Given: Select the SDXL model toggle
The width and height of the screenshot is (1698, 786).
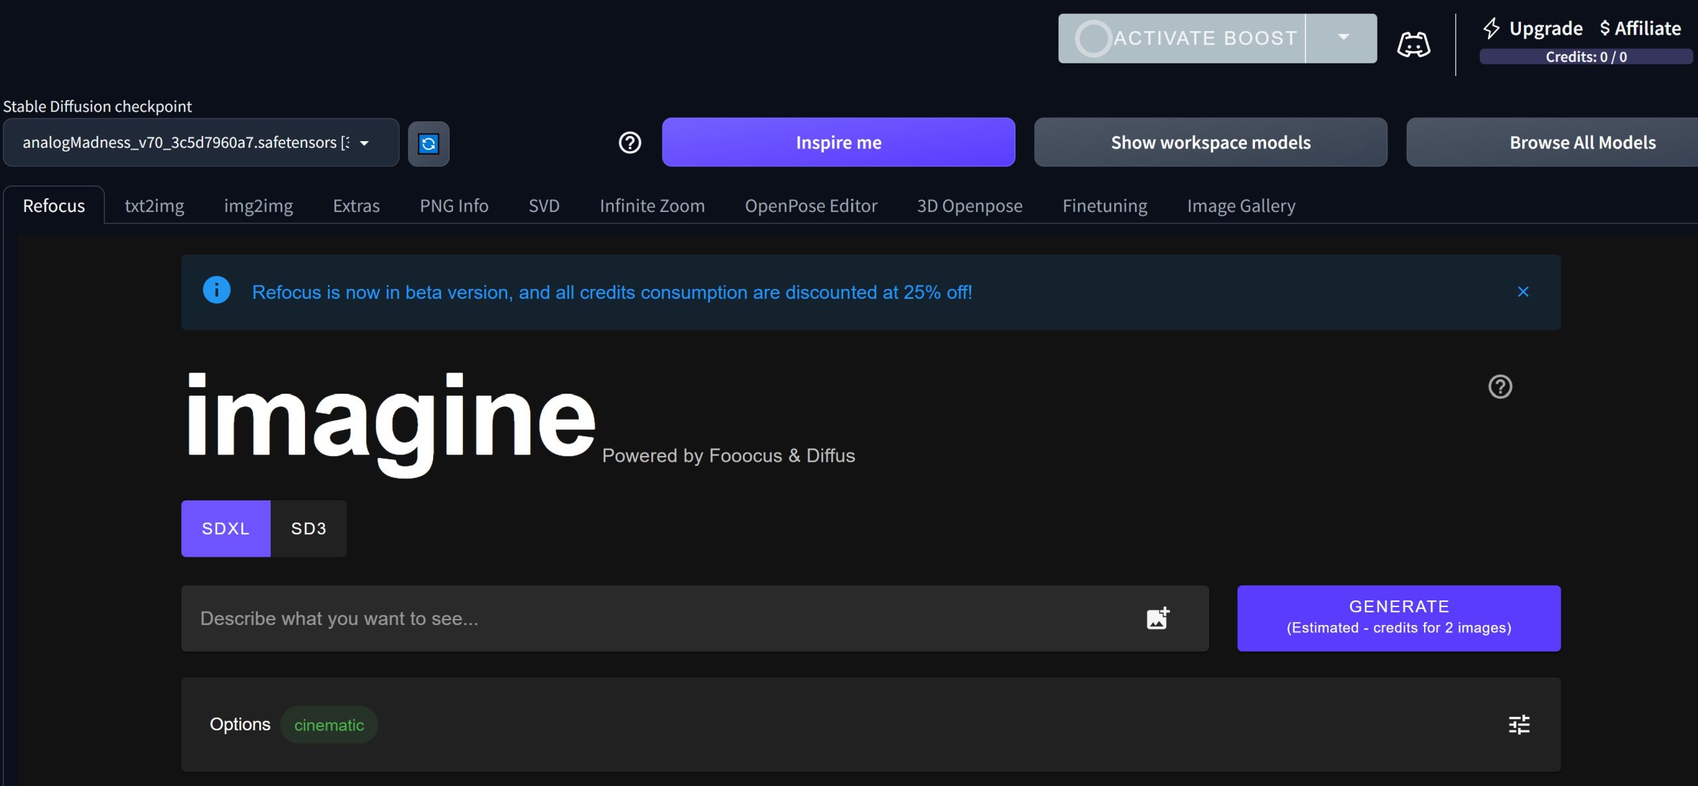Looking at the screenshot, I should 226,528.
